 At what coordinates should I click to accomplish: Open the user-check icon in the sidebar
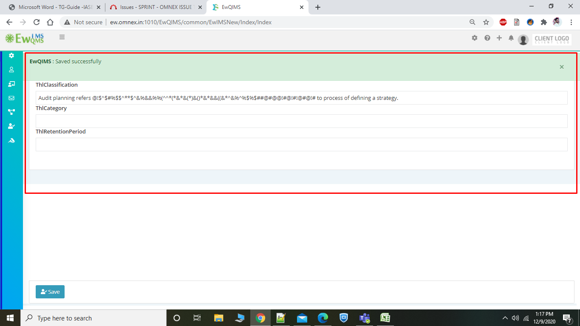click(x=11, y=126)
